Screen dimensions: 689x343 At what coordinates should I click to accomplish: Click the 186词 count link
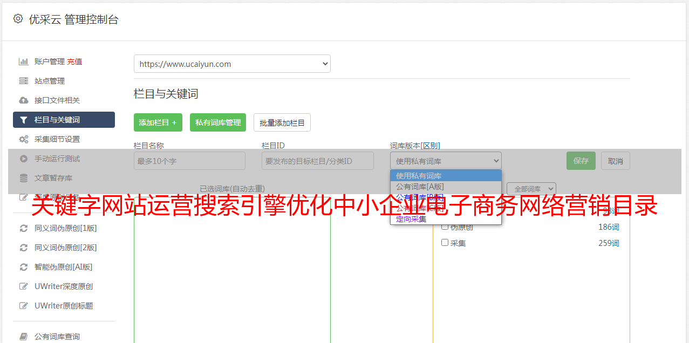609,227
